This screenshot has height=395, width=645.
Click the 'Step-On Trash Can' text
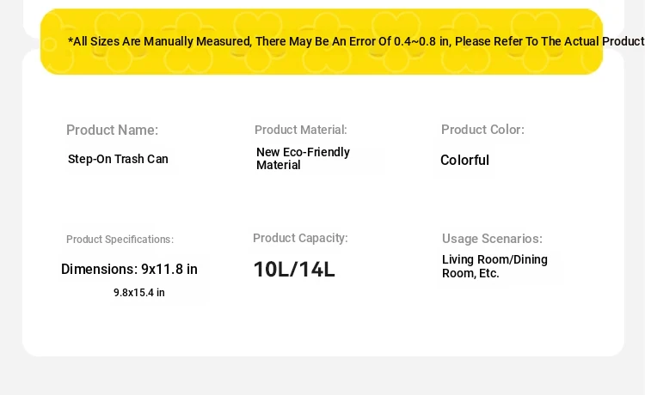tap(118, 159)
